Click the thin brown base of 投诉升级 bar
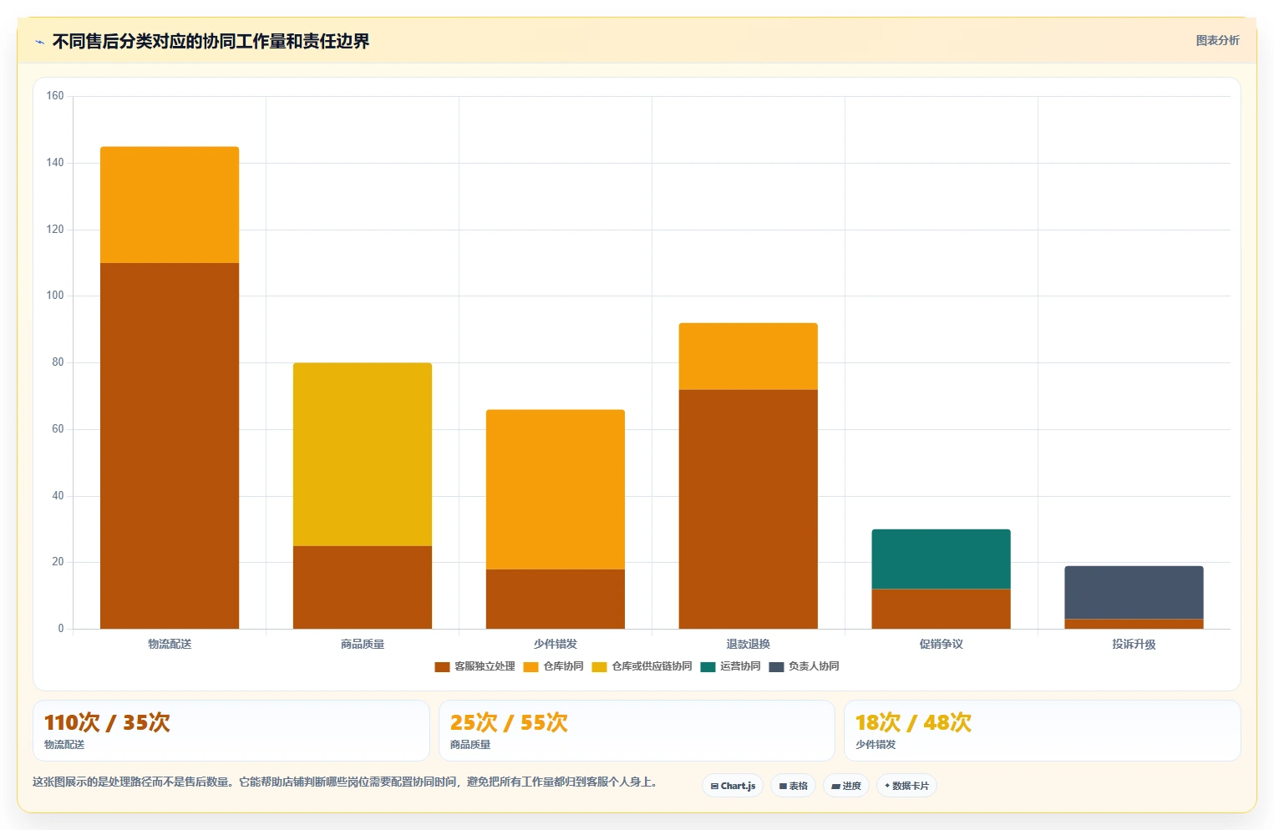The image size is (1274, 830). [1134, 624]
